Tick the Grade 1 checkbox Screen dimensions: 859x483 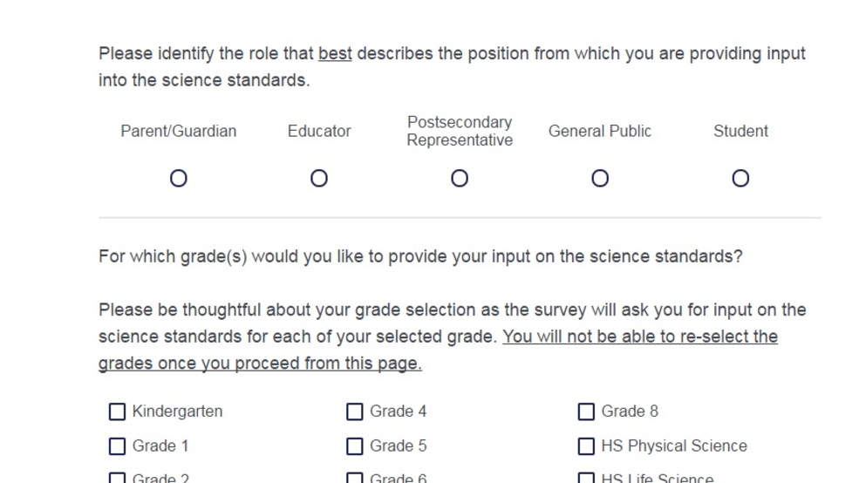click(117, 446)
